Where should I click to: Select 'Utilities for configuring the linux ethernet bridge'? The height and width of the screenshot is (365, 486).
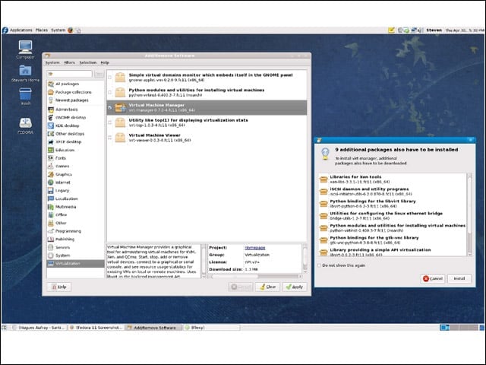point(392,216)
